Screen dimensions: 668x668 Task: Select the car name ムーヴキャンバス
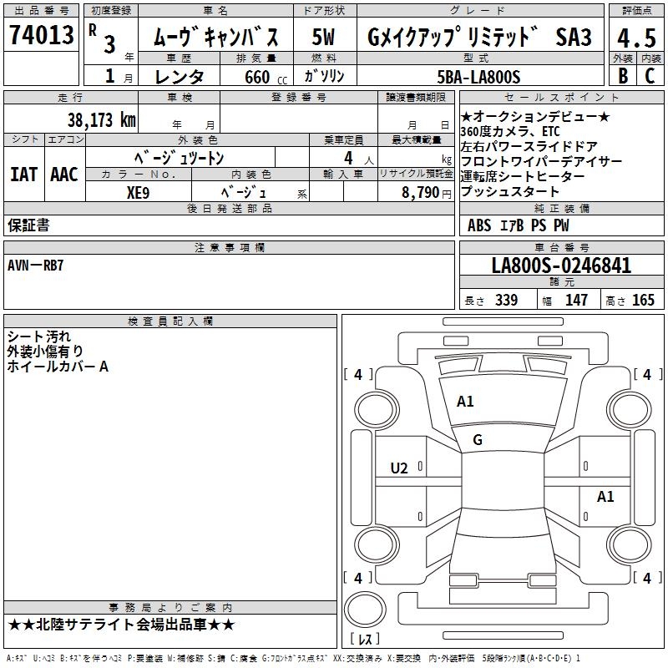coord(215,36)
